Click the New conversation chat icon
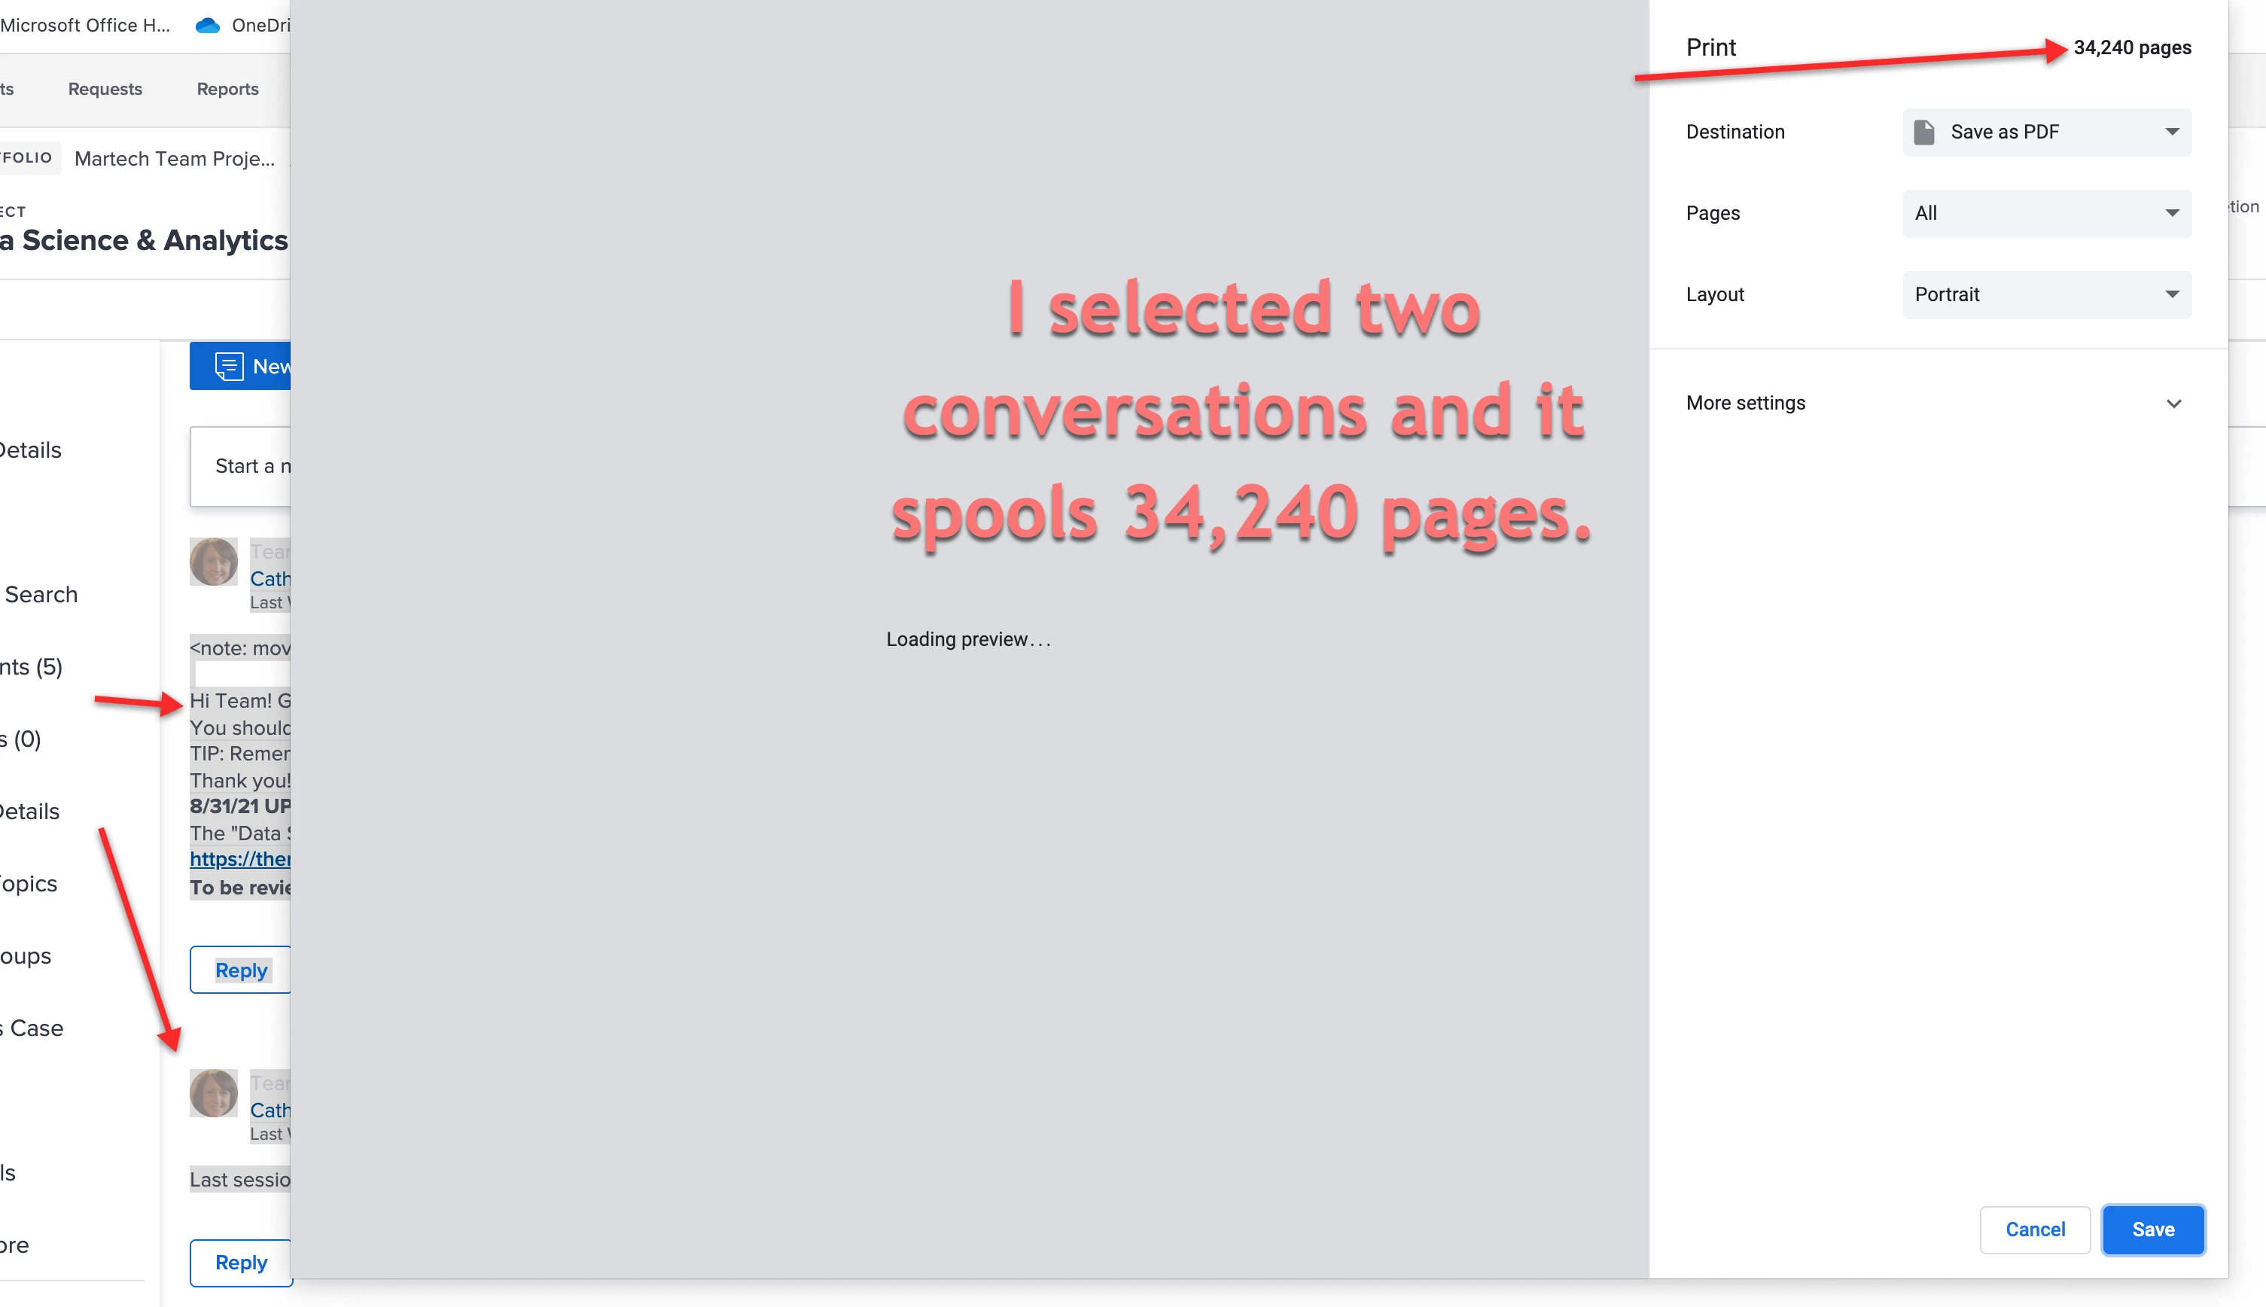This screenshot has width=2266, height=1307. 229,366
